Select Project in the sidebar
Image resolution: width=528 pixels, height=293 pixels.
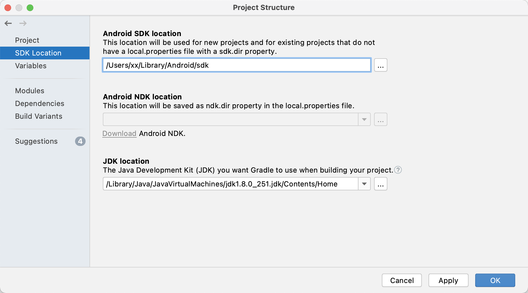click(x=45, y=40)
